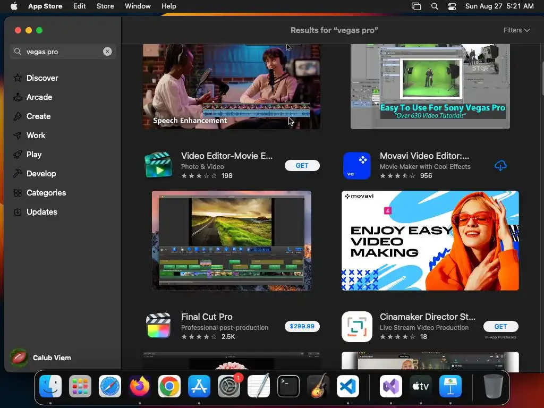Viewport: 544px width, 408px height.
Task: Open Keynote from the Dock
Action: click(450, 386)
